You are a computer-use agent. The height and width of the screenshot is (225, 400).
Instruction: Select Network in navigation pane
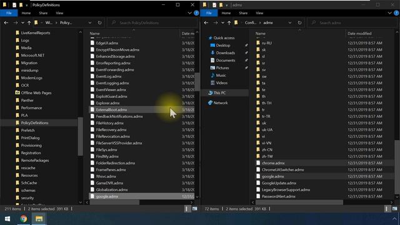pyautogui.click(x=221, y=102)
